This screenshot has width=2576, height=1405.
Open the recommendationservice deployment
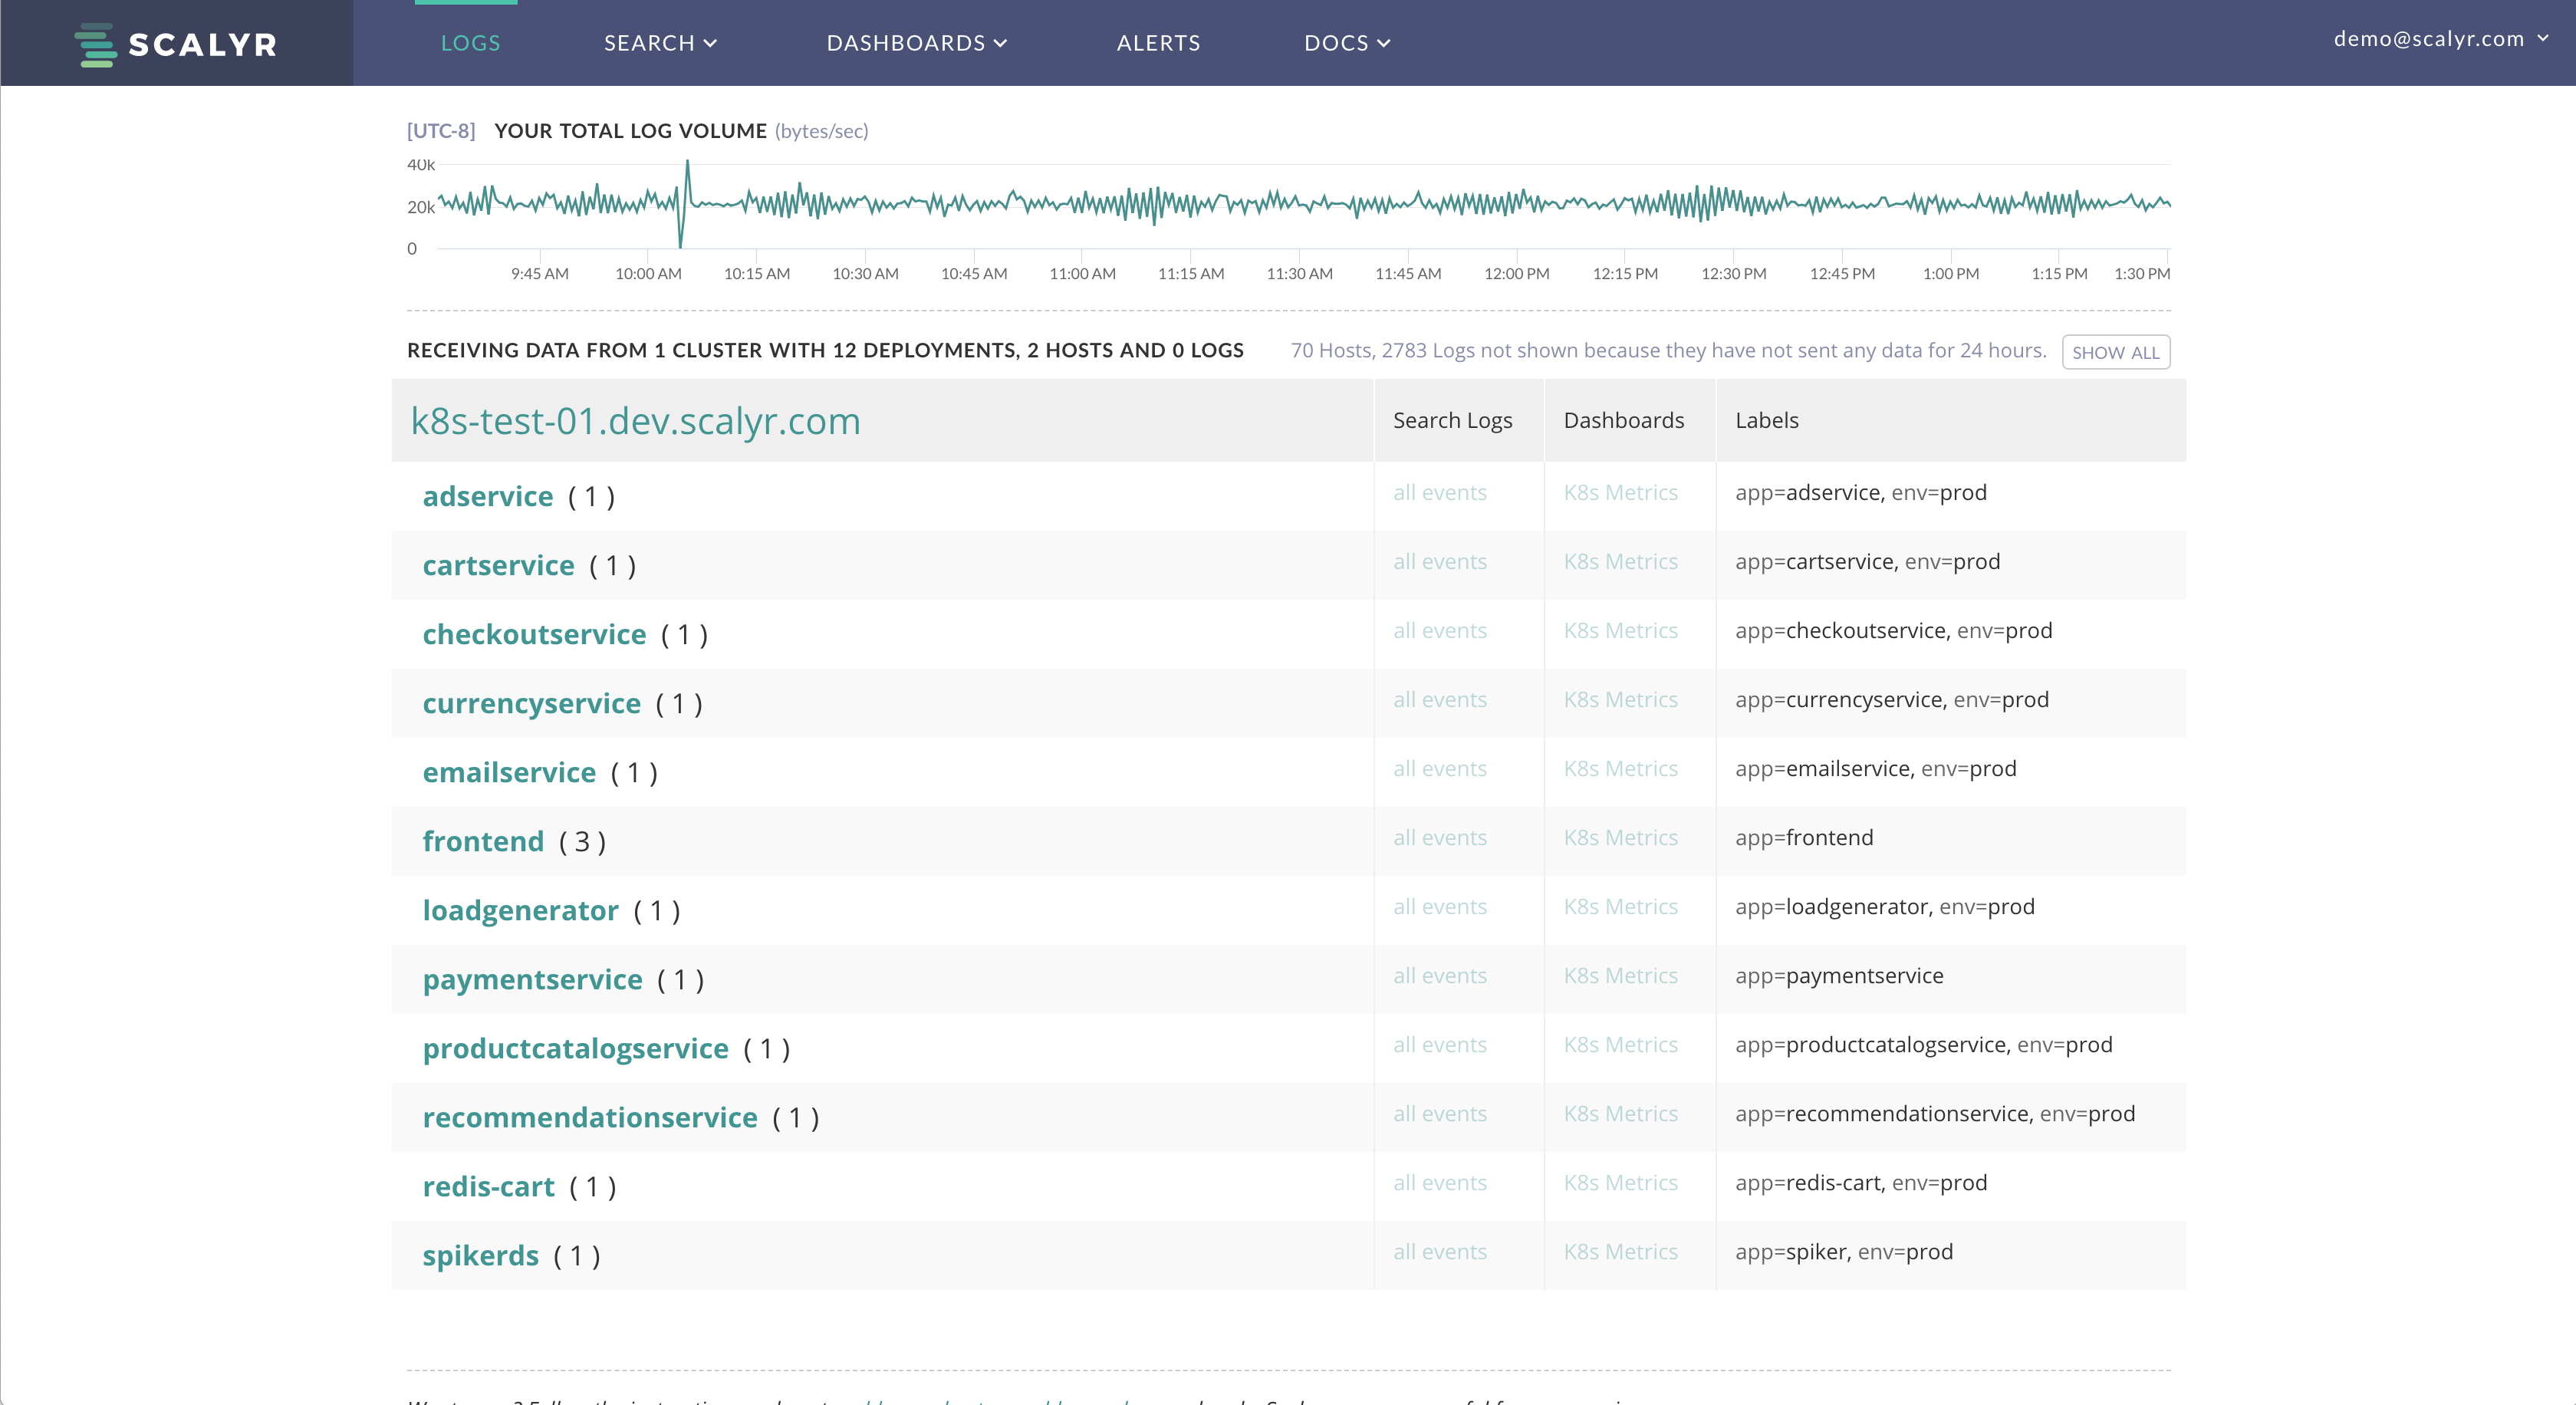pos(590,1117)
